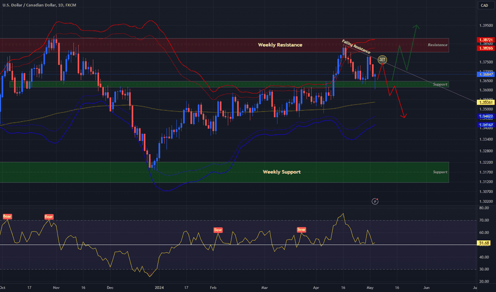496x292 pixels.
Task: Click 20.00 on the RSI scale
Action: pos(484,281)
